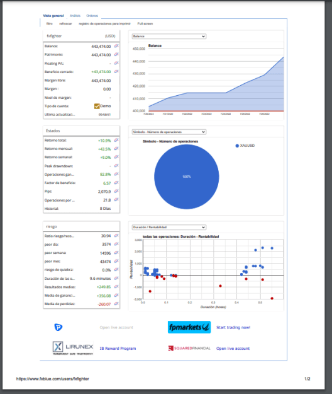Viewport: 332px width, 394px height.
Task: Click the blue P shield logo
Action: click(58, 327)
